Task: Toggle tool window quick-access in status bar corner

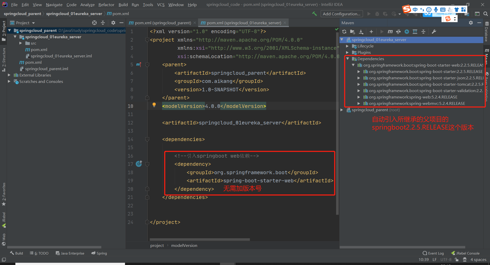Action: [x=4, y=260]
